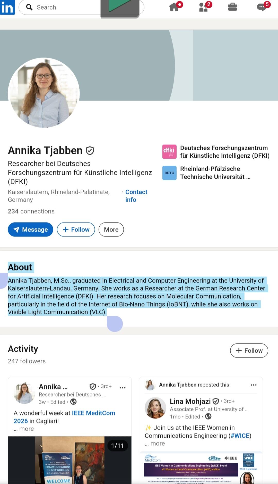Screen dimensions: 278x484
Task: Click the verification badge beside Annika Tjabben
Action: (x=90, y=151)
